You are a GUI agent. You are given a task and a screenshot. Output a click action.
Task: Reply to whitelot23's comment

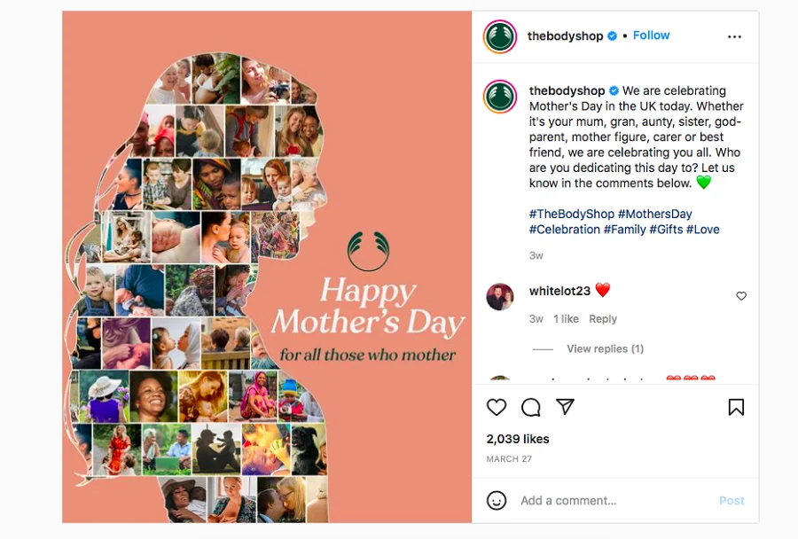(603, 319)
